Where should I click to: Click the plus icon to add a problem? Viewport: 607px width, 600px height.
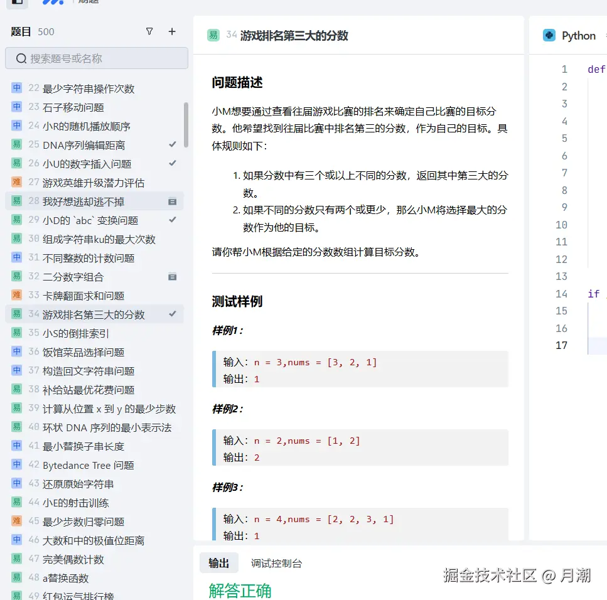point(172,31)
